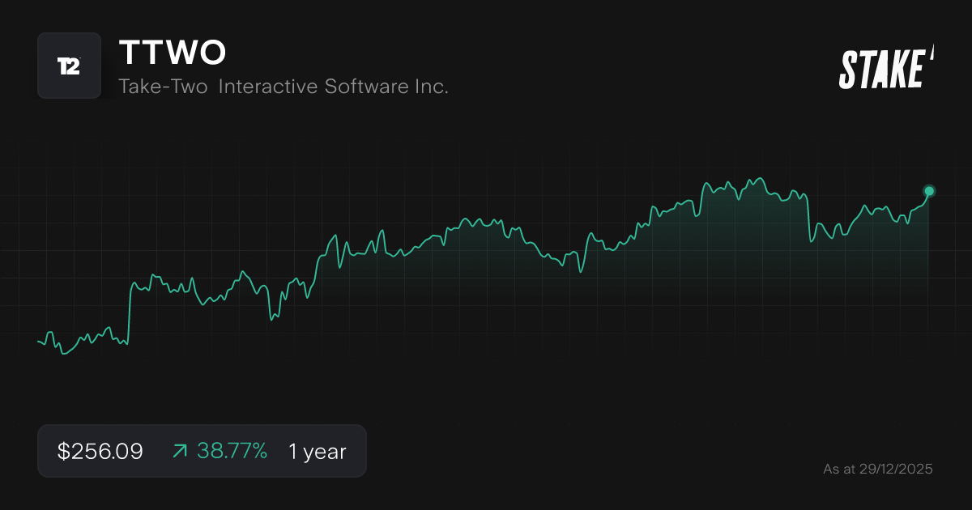Click the TTWO ticker heading

point(172,53)
